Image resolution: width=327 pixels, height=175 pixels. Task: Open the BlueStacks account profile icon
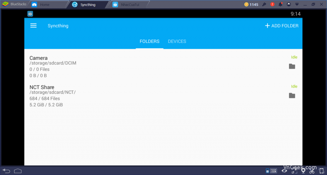click(289, 4)
